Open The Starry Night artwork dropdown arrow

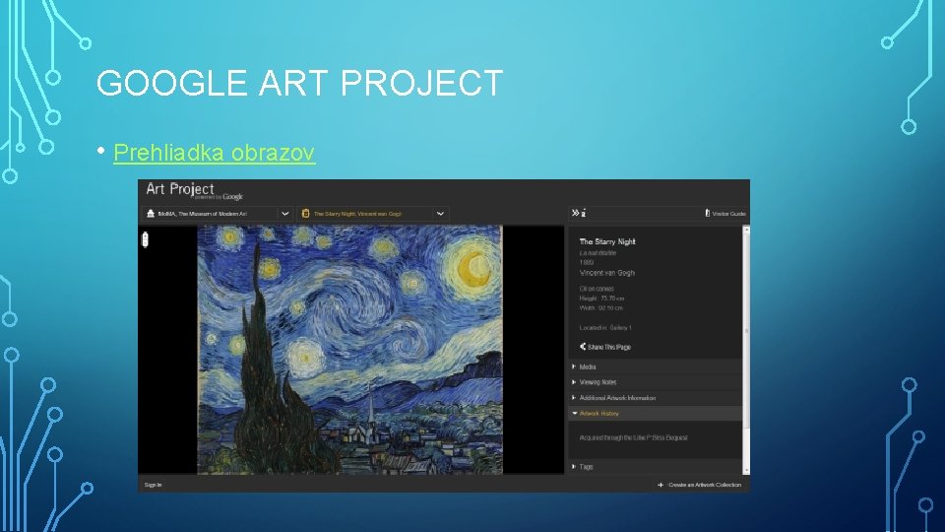coord(440,214)
